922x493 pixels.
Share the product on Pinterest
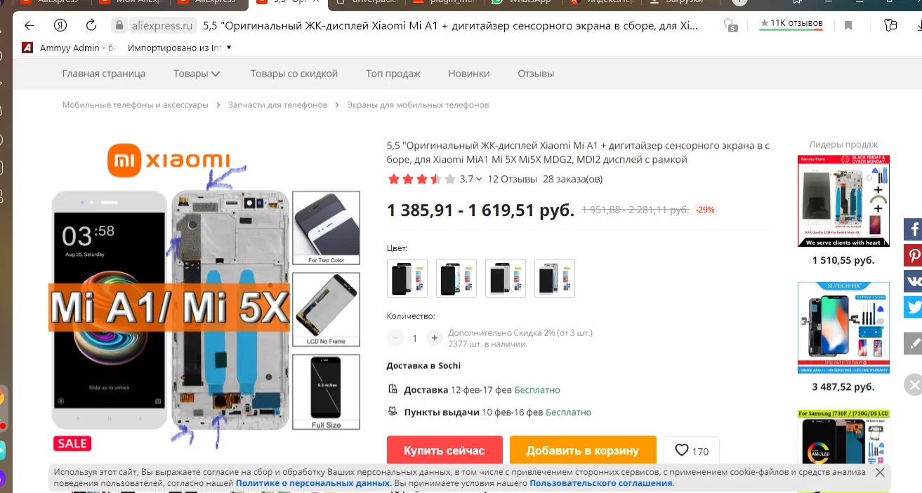click(914, 255)
